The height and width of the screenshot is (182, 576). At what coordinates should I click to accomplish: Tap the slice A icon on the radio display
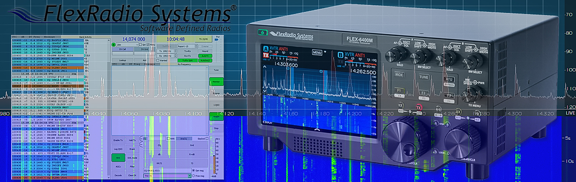click(266, 49)
